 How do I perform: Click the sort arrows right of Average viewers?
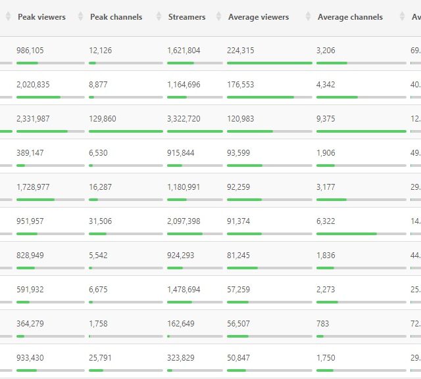pos(308,17)
